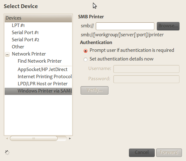Select Windows Printer via SAMBA entry
Viewport: 186px width, 161px height.
click(x=44, y=91)
